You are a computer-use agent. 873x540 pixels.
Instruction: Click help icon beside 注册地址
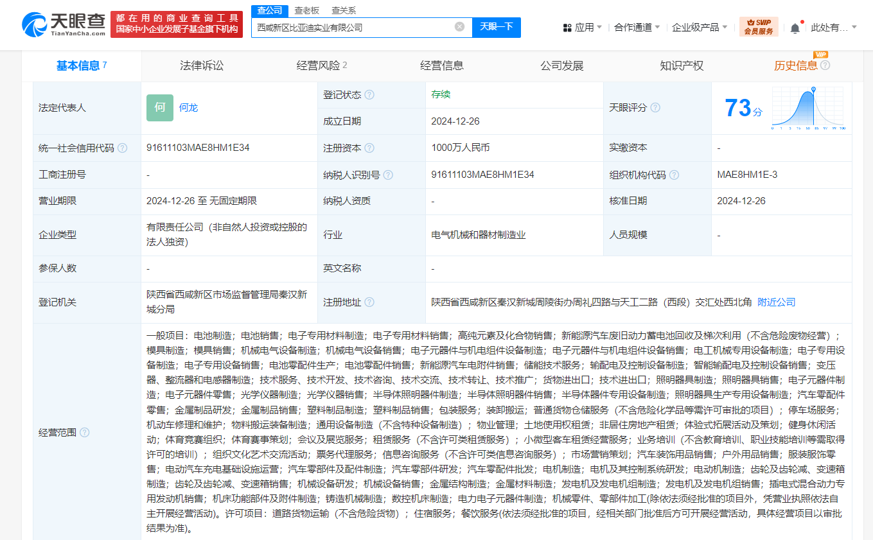369,302
